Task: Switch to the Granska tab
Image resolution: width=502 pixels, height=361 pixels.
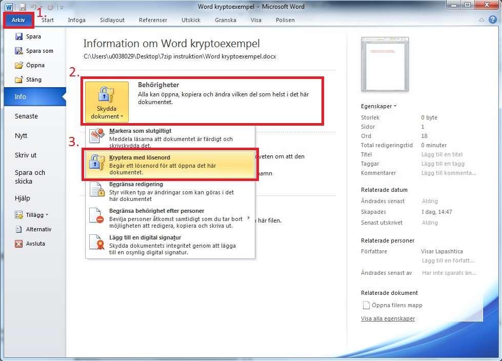Action: coord(226,20)
